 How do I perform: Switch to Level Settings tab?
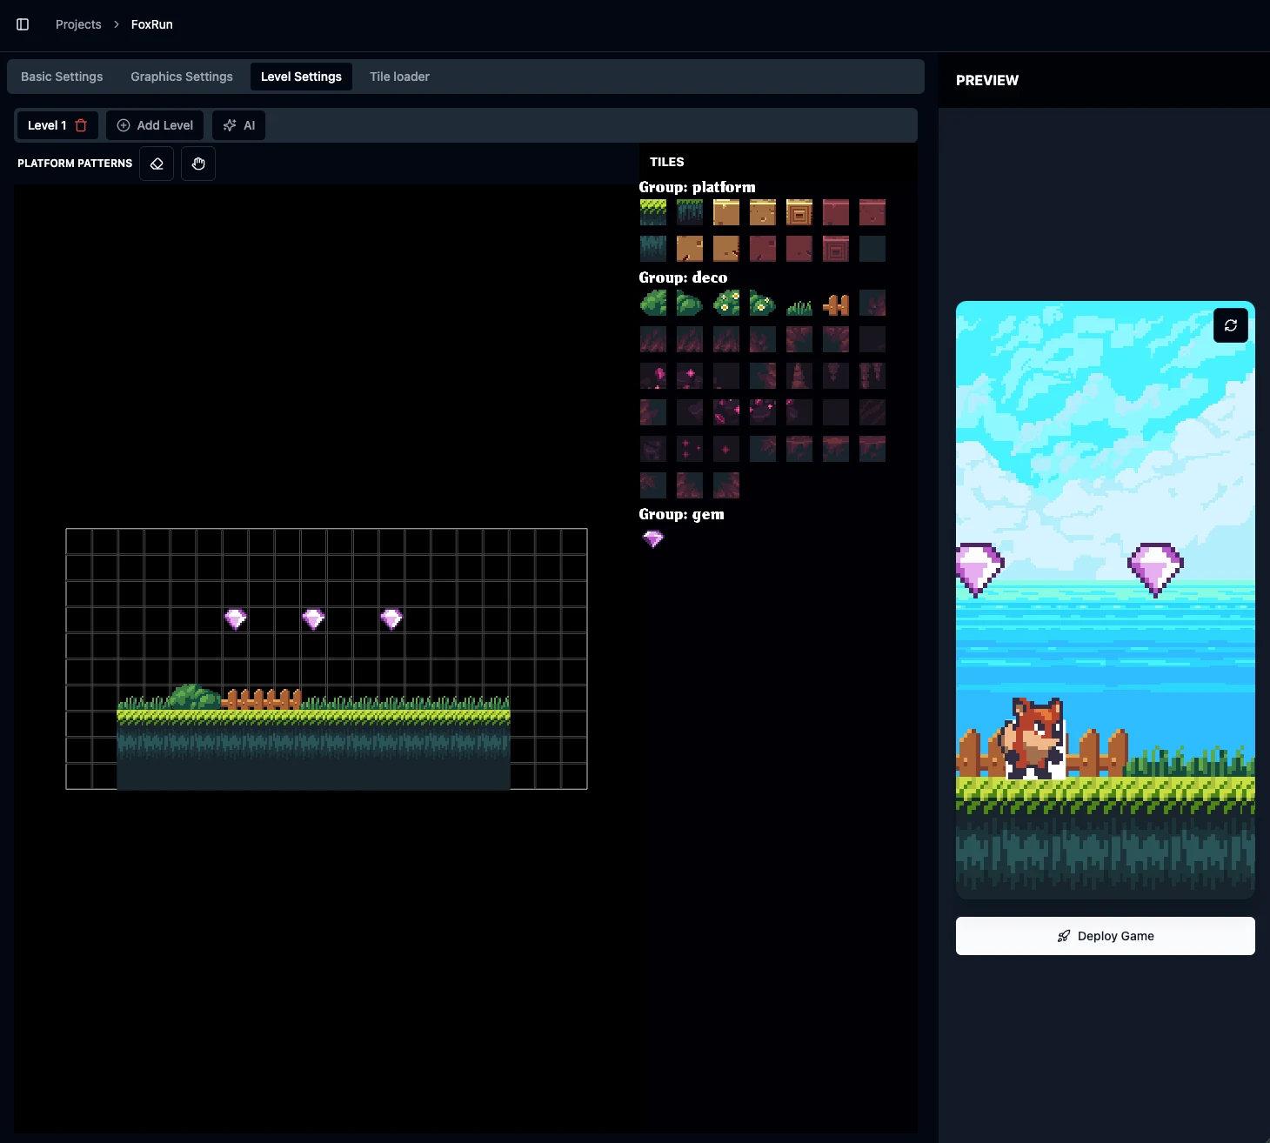point(301,77)
